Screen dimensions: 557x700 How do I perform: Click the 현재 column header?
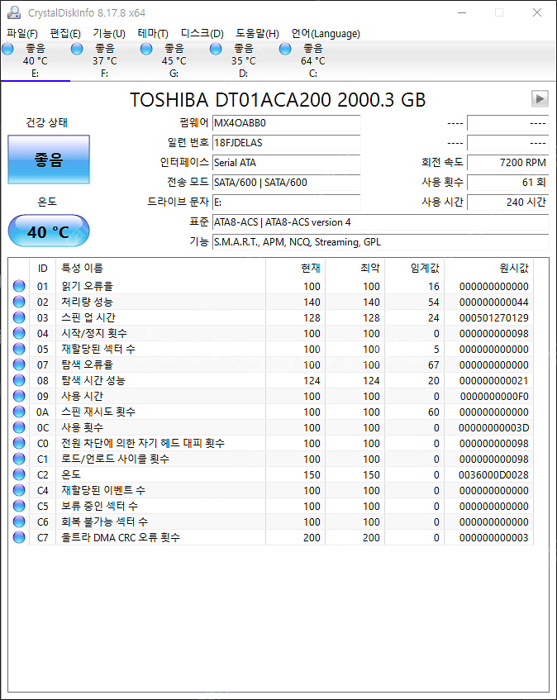[296, 269]
